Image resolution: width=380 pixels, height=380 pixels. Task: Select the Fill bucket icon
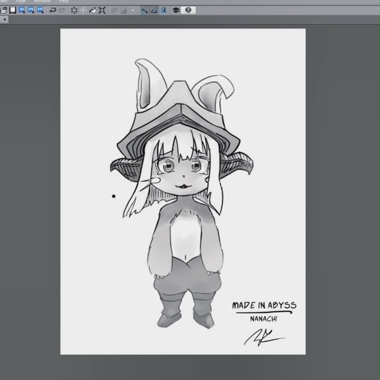92,10
